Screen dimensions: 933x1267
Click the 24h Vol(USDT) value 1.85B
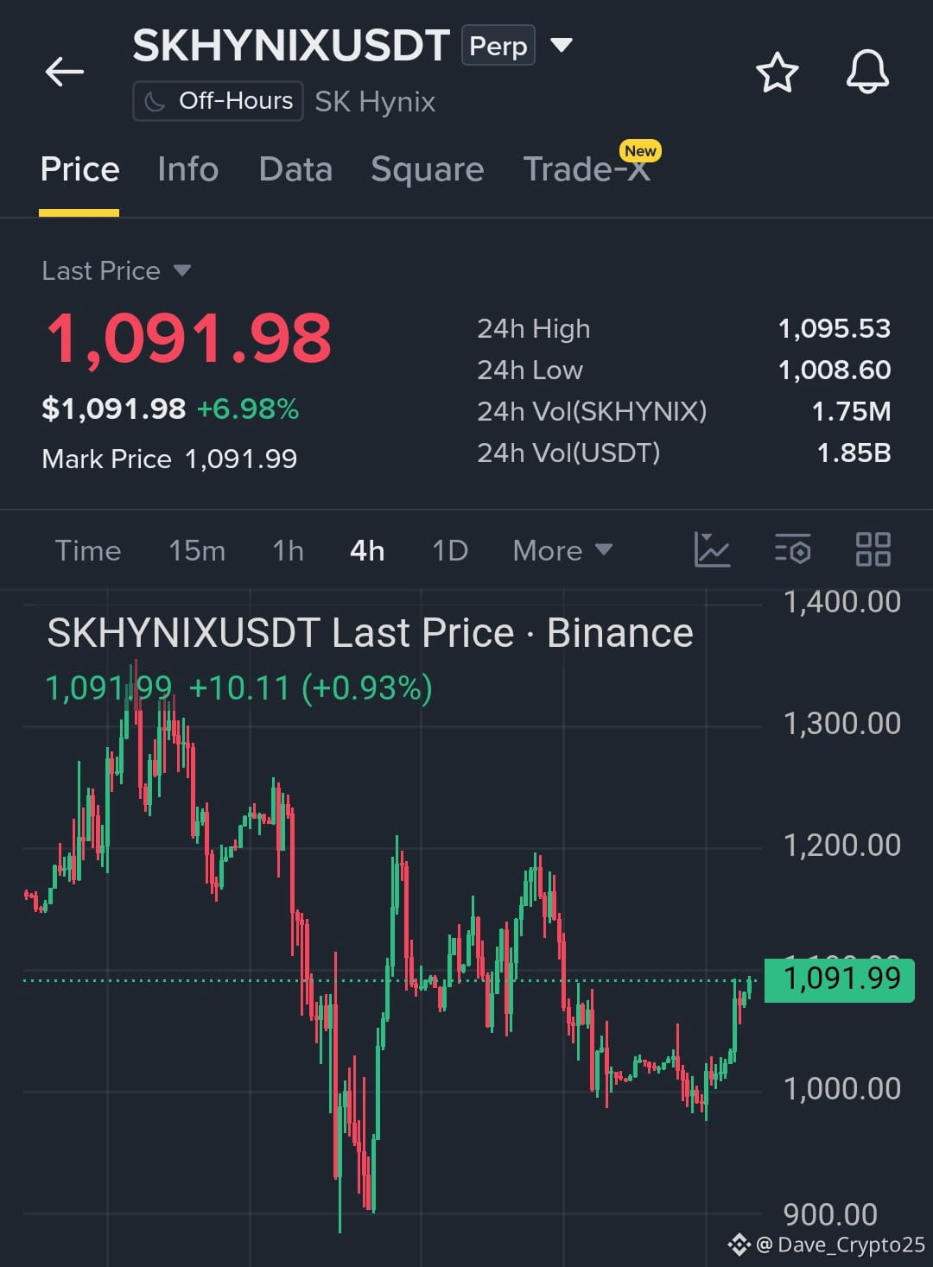point(854,453)
